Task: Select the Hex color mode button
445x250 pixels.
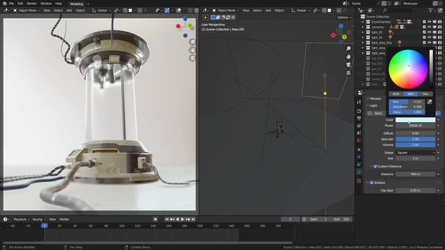Action: [425, 94]
